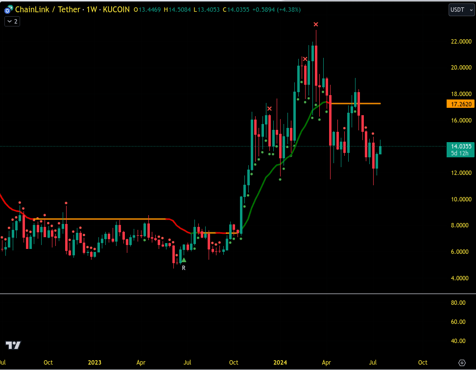Viewport: 476px width, 370px height.
Task: Open chart settings gear icon
Action: pos(462,363)
